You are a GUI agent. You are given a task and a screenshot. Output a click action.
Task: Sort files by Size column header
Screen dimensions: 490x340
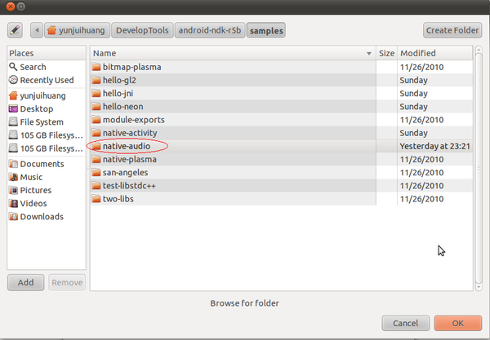tap(386, 53)
